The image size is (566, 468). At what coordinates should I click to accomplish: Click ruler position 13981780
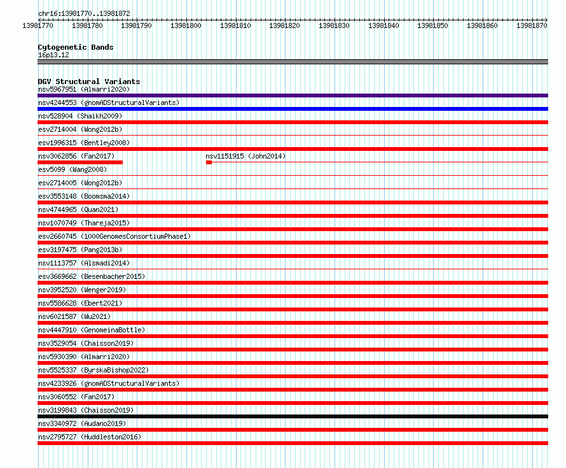point(87,25)
